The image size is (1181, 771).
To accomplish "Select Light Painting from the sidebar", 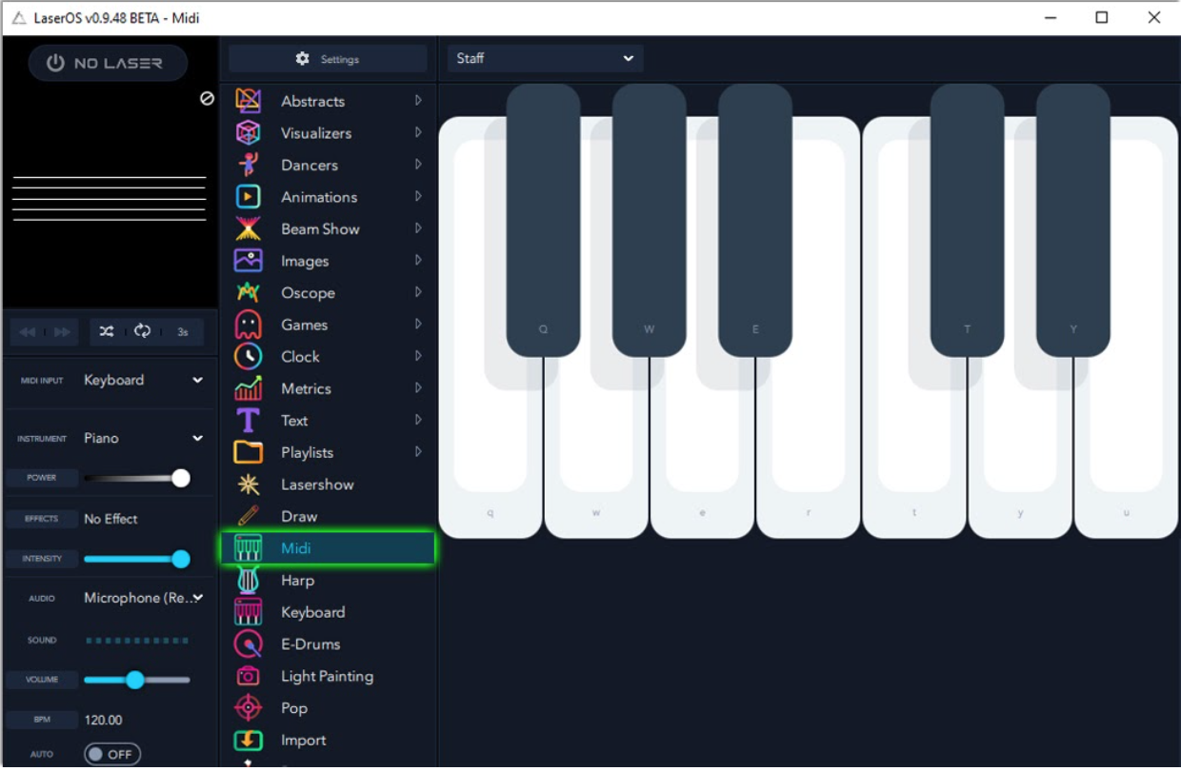I will tap(327, 676).
